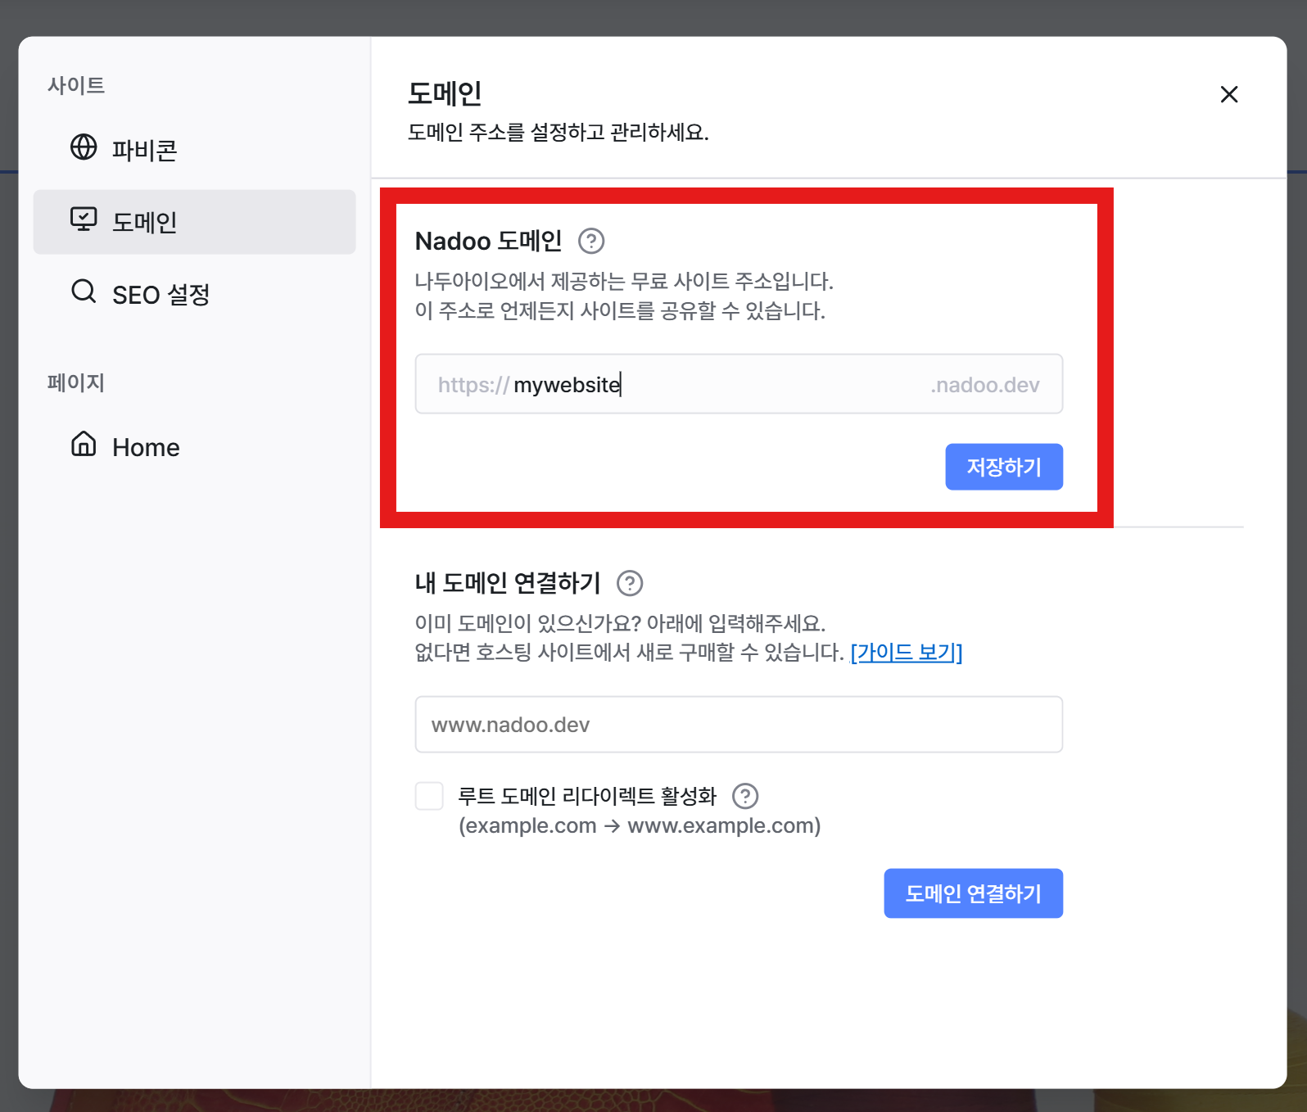The image size is (1307, 1112).
Task: Focus the mywebsite subdomain input field
Action: click(739, 384)
